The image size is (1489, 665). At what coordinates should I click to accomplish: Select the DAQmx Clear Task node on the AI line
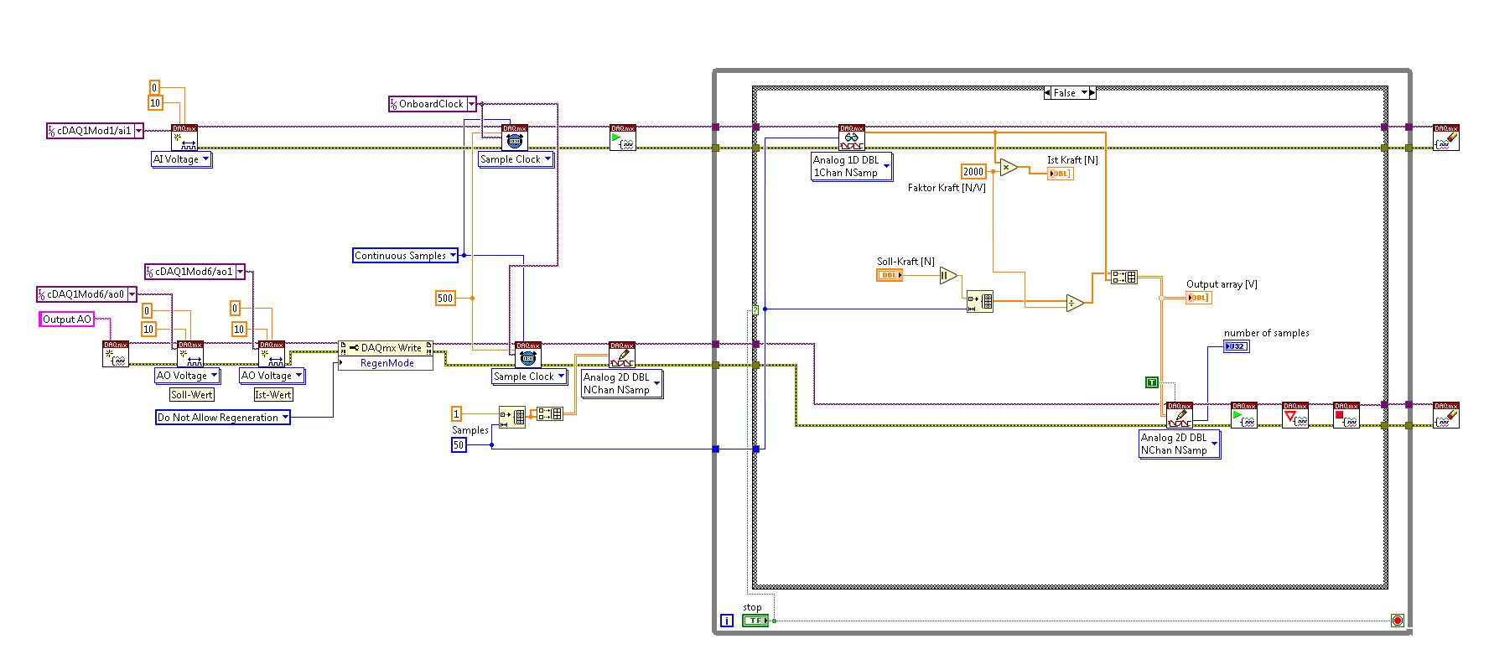tap(1446, 138)
